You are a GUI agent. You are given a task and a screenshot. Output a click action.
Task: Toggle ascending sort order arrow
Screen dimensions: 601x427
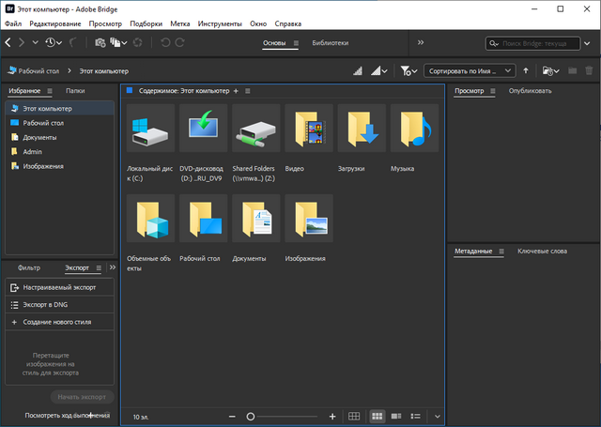[x=526, y=70]
